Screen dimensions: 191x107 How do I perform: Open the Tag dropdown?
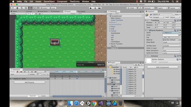coord(158,17)
